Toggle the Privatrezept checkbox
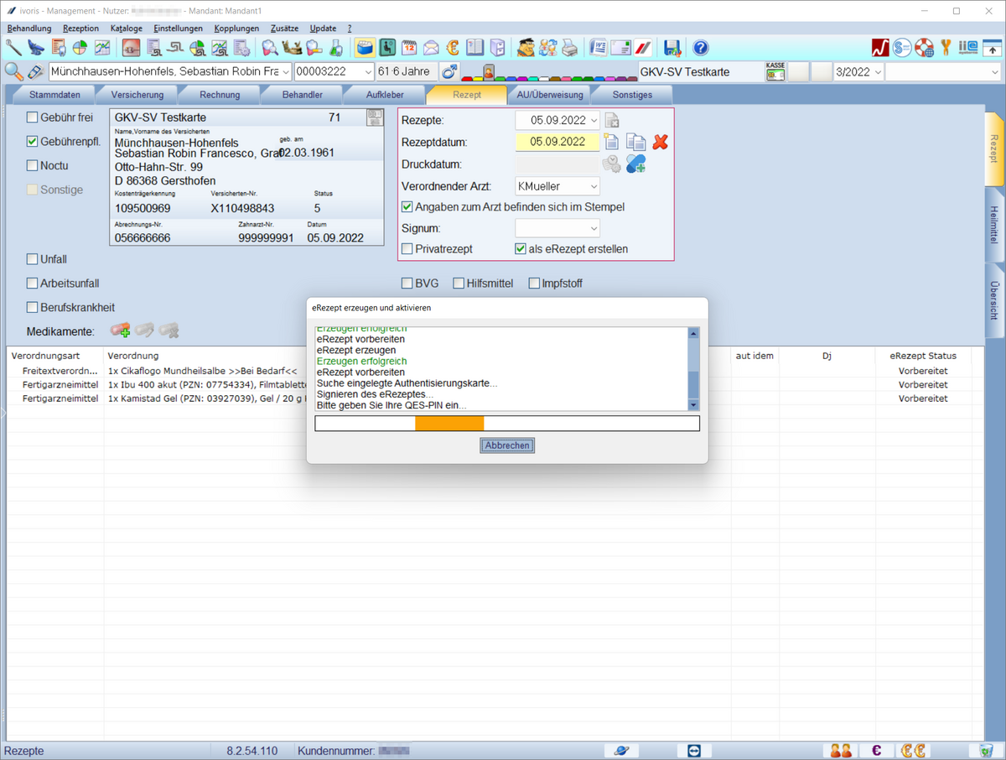 [407, 249]
